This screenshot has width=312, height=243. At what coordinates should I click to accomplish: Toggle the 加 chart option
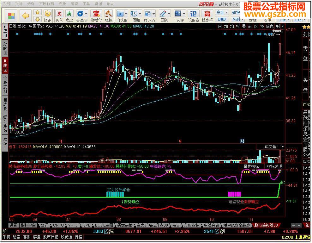226,26
